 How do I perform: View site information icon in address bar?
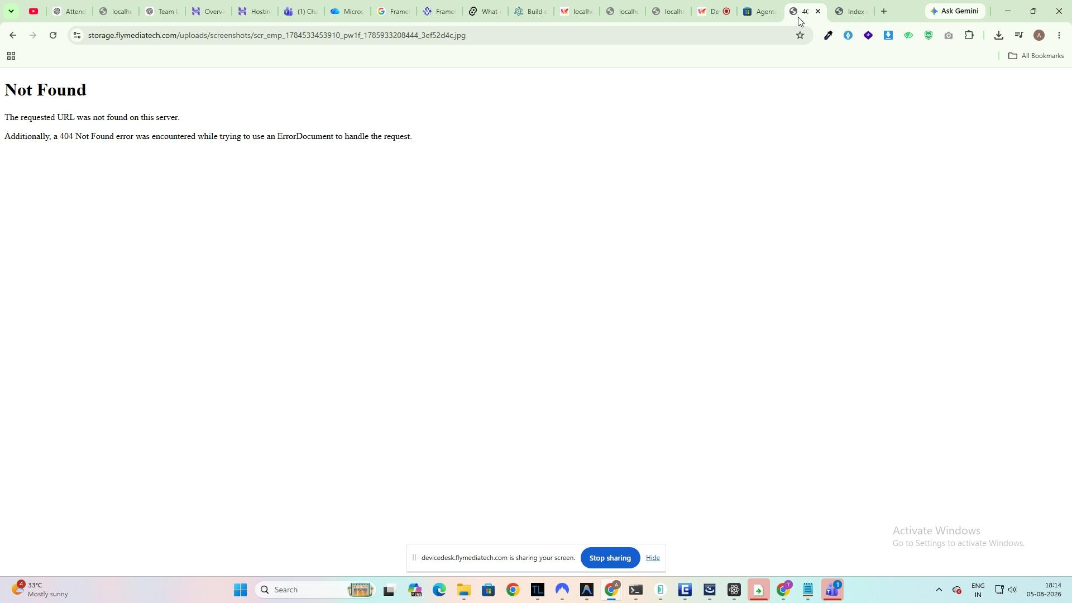coord(77,35)
